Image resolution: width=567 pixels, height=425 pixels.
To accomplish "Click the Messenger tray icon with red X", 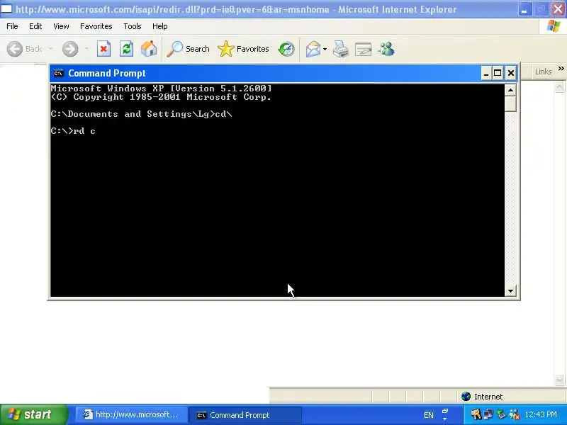I will pyautogui.click(x=515, y=414).
